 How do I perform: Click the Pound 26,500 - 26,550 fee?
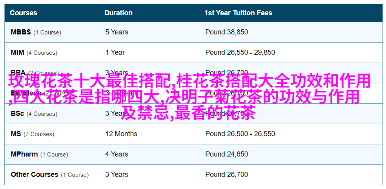pos(240,134)
